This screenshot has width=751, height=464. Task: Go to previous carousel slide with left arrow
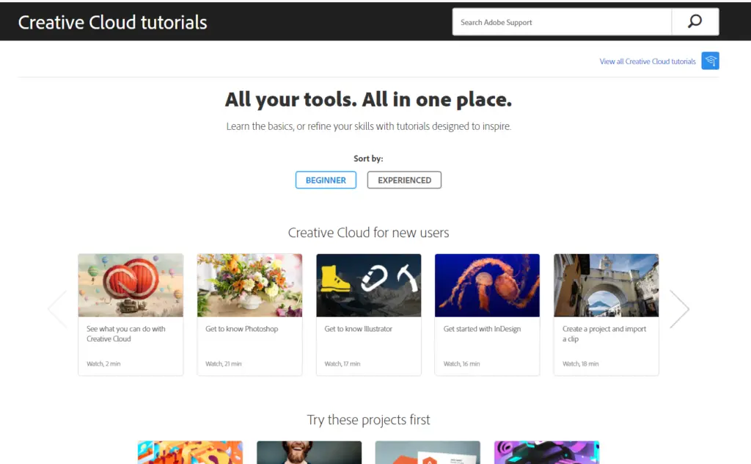pos(57,309)
